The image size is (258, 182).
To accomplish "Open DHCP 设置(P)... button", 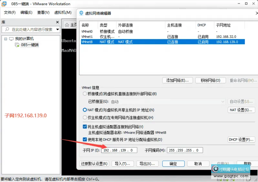I will tap(241, 140).
